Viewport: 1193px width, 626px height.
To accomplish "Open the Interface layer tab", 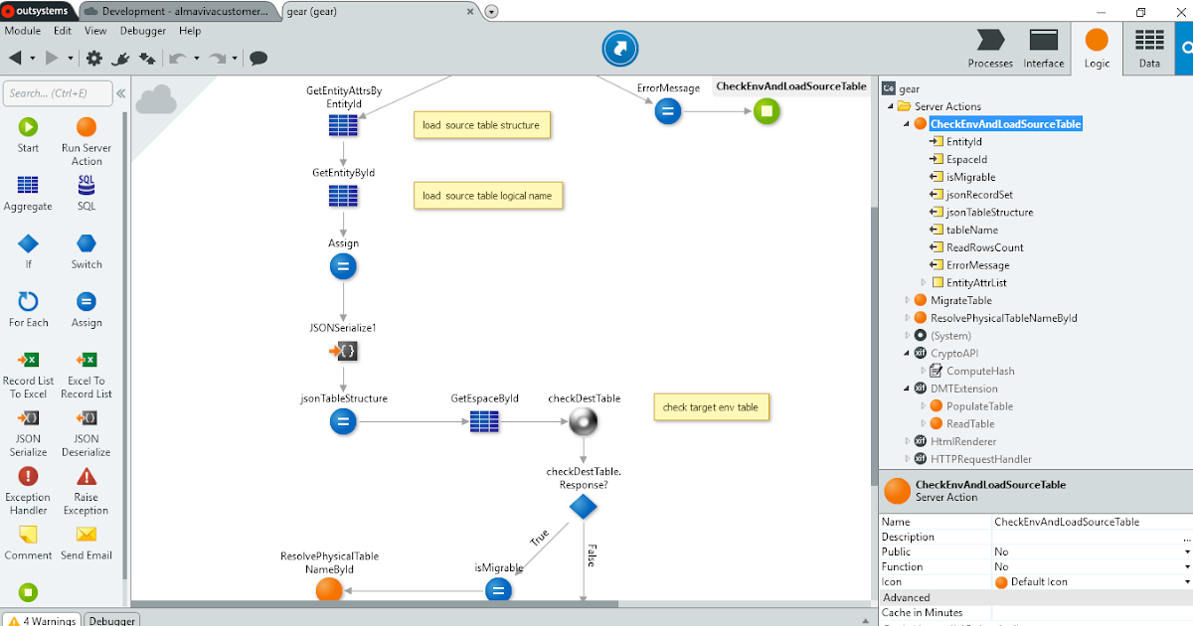I will 1043,47.
